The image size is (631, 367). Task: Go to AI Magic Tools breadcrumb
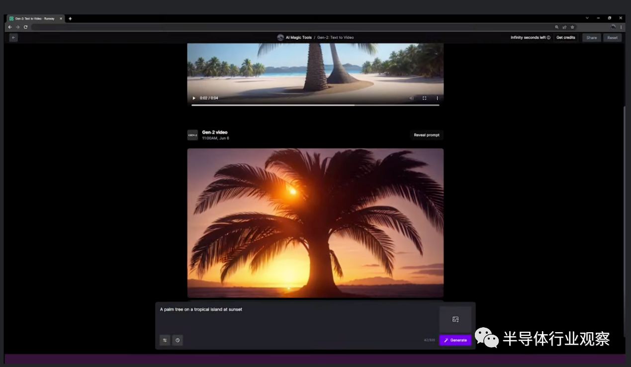point(298,38)
